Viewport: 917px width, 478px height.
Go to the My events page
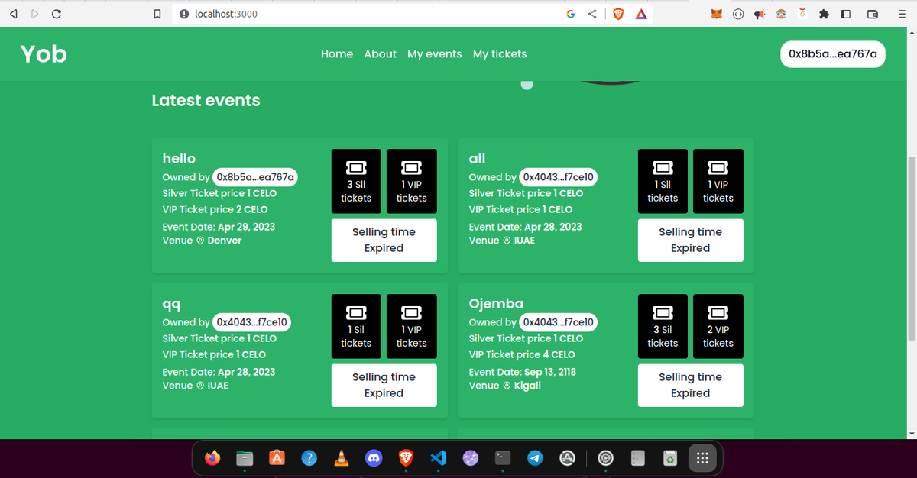434,54
